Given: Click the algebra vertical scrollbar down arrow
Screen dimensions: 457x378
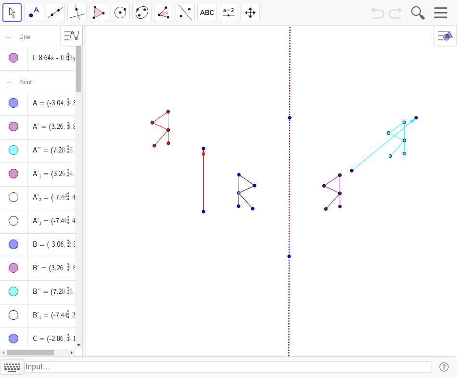Looking at the screenshot, I should [78, 345].
